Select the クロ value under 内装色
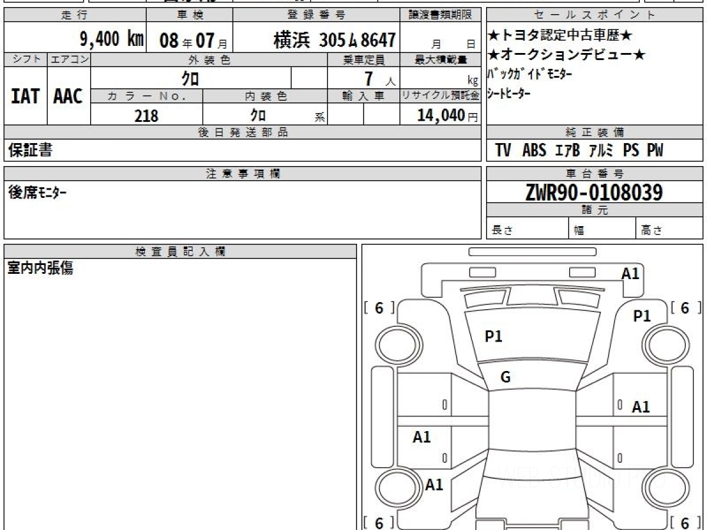Image resolution: width=707 pixels, height=530 pixels. coord(257,114)
